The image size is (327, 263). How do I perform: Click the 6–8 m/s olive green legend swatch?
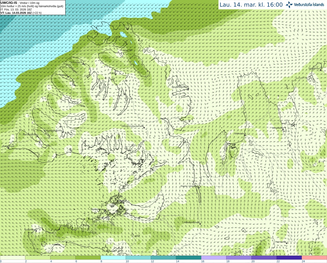tap(88, 258)
